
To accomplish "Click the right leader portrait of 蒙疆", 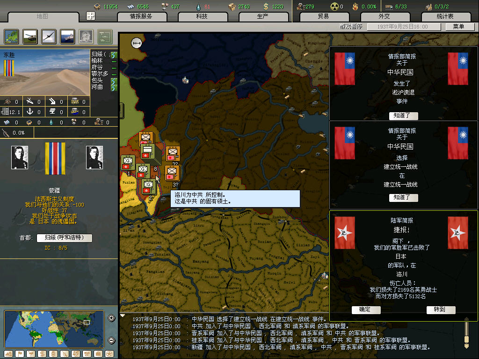I will tap(94, 158).
